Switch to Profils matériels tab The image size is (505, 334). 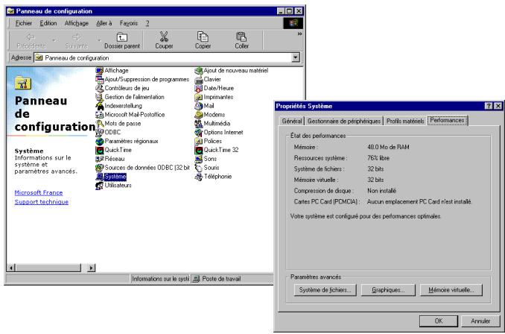click(x=405, y=121)
